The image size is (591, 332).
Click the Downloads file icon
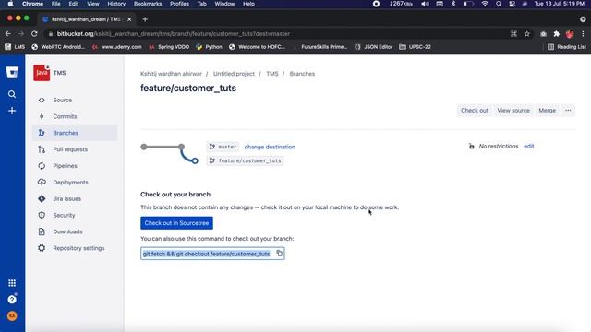pos(42,231)
